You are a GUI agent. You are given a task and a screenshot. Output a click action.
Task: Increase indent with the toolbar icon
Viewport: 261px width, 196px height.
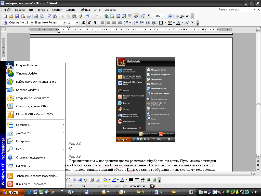154,23
